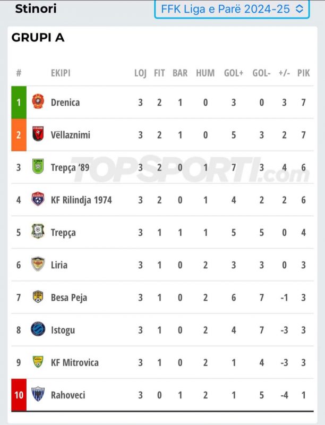Open the Rahoveci team name link
The width and height of the screenshot is (325, 425).
click(x=68, y=395)
